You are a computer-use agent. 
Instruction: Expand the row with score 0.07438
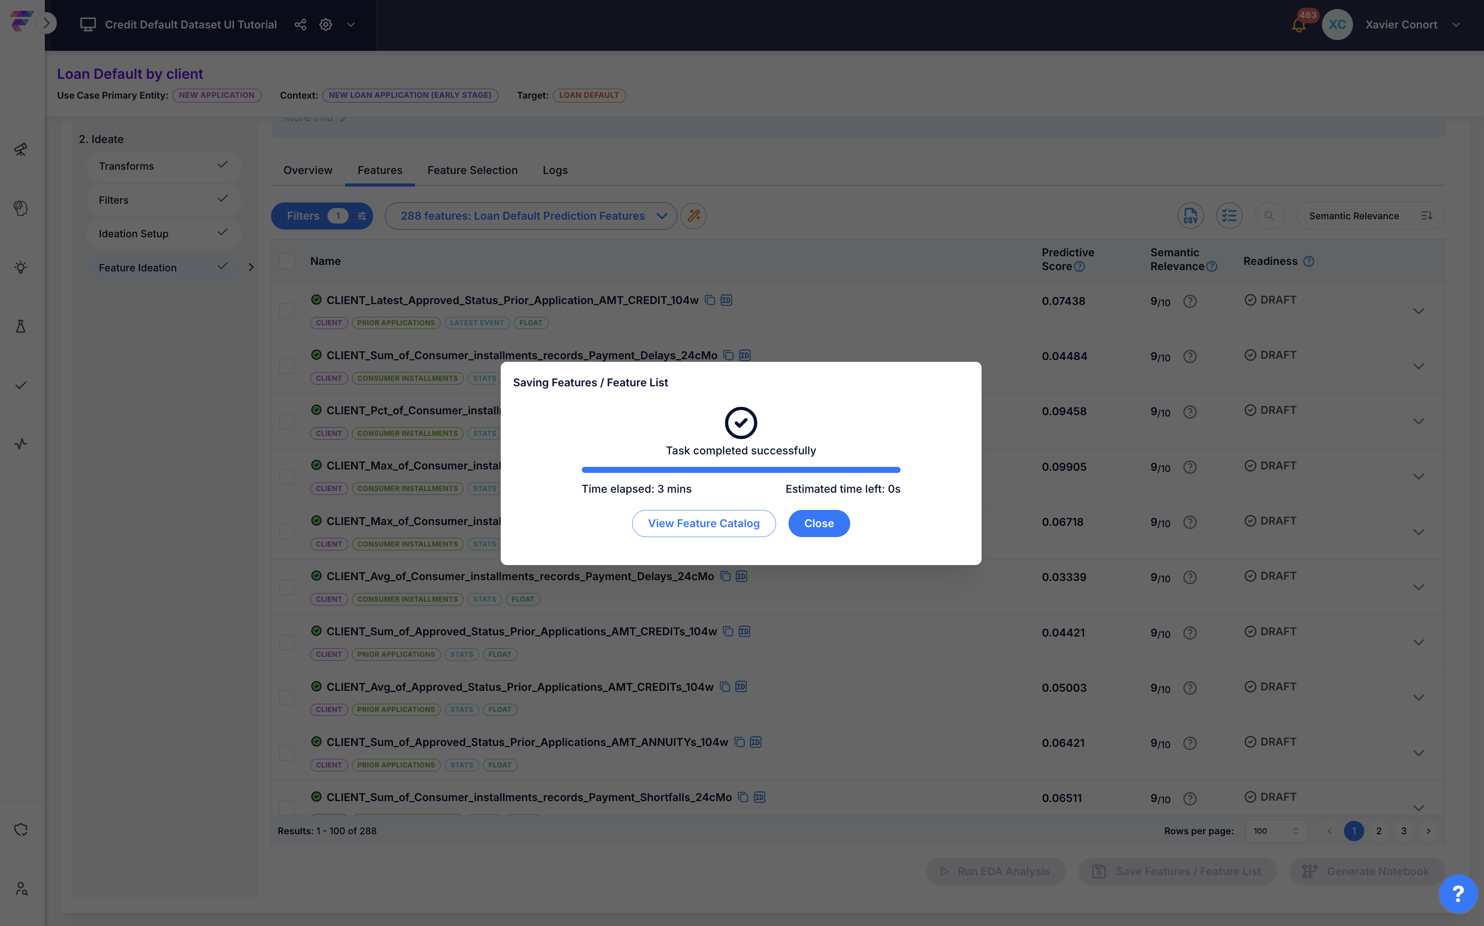[1419, 311]
